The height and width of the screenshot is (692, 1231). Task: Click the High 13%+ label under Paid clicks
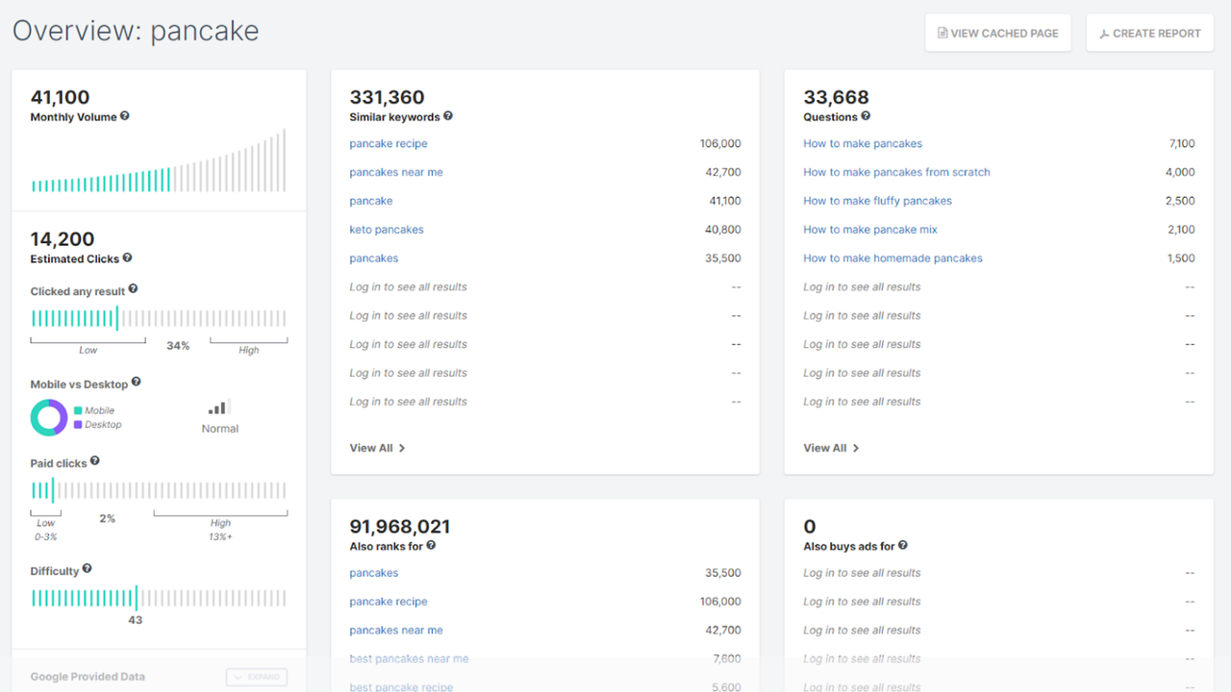[x=221, y=530]
